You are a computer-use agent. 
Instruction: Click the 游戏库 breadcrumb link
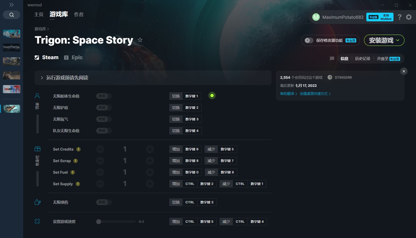pyautogui.click(x=40, y=29)
